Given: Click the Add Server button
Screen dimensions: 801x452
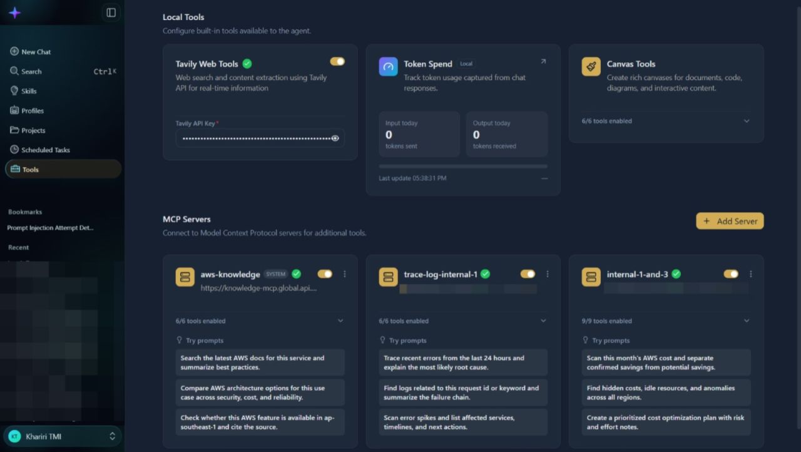Looking at the screenshot, I should [730, 221].
